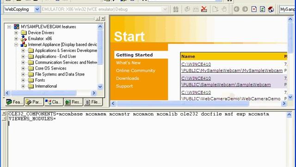Select the Core OS Services folder
Screen dimensions: 296x167
point(50,68)
